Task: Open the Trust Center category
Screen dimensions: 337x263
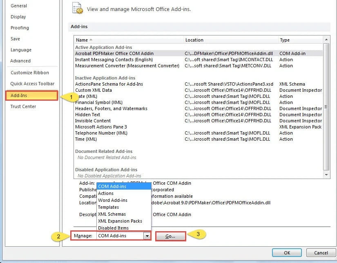Action: (x=23, y=106)
